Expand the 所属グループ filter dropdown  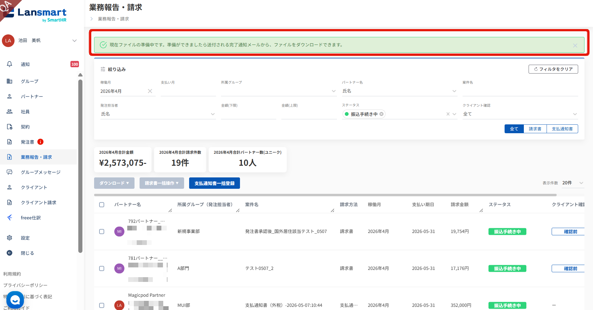279,91
